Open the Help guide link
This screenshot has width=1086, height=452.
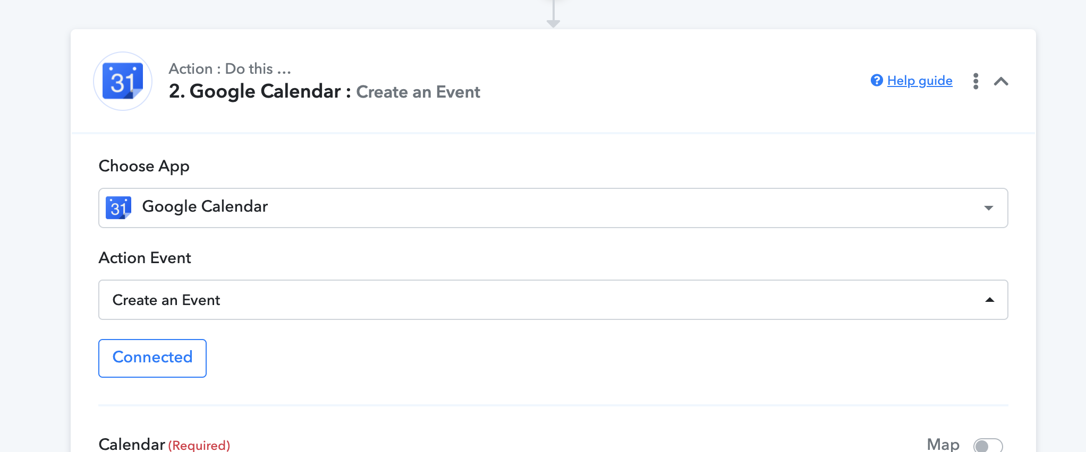[x=920, y=81]
